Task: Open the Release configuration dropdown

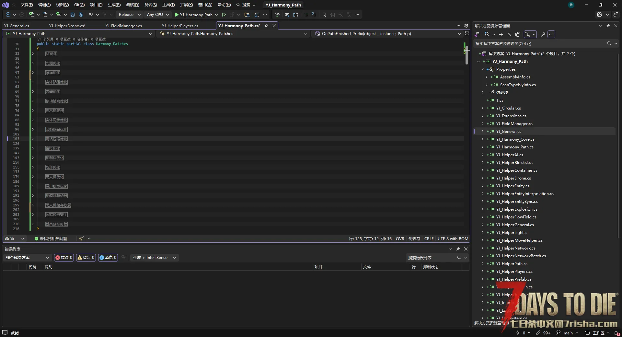Action: click(x=129, y=15)
